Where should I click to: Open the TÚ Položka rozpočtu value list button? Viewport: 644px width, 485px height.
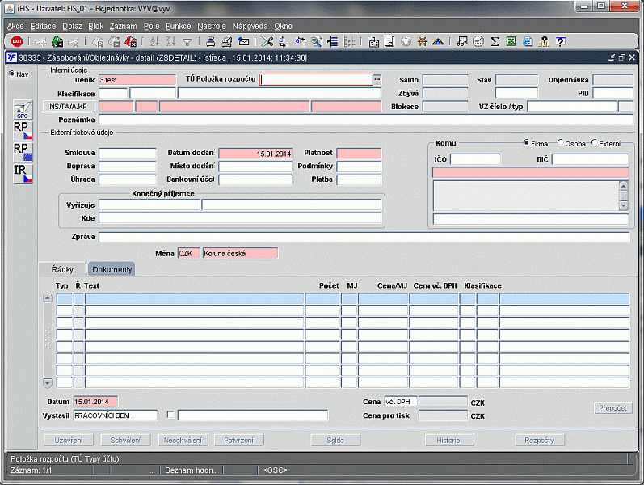click(x=377, y=79)
